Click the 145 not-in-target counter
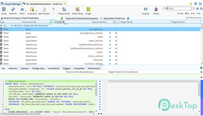The width and height of the screenshot is (203, 116). pos(180,13)
